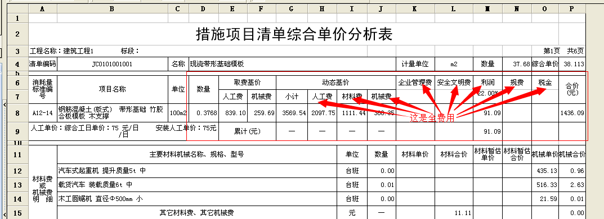Screen dimensions: 604x219
Task: Select the code cell JC0101001001
Action: click(x=113, y=64)
